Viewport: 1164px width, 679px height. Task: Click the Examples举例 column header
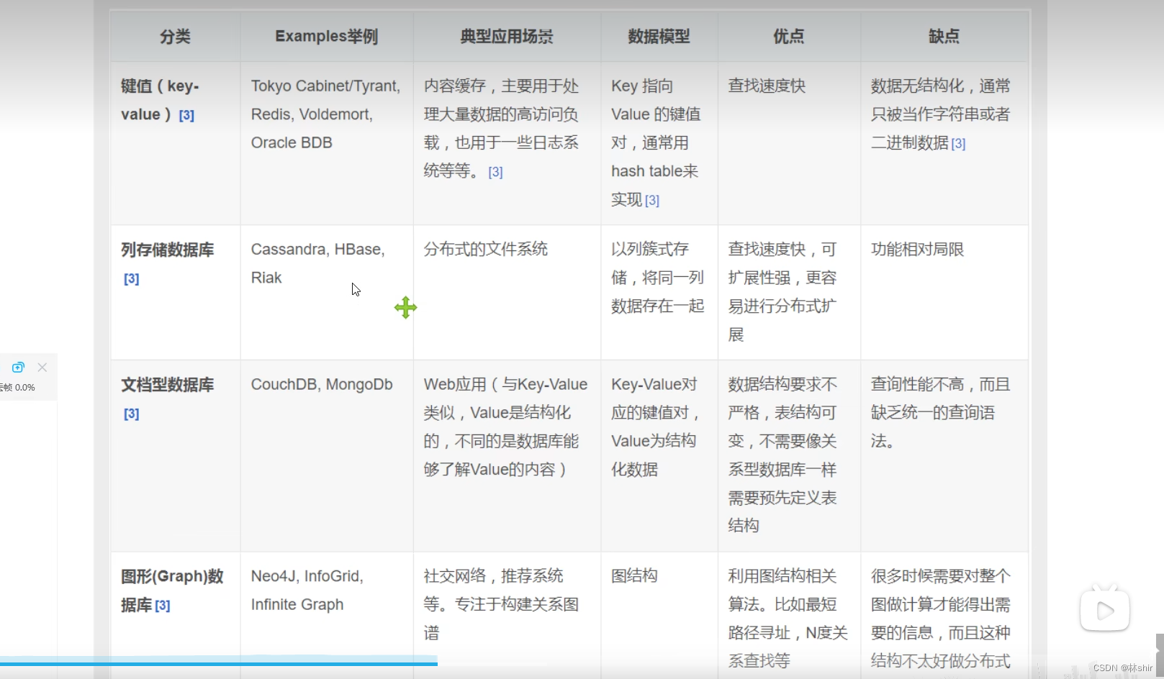coord(327,37)
